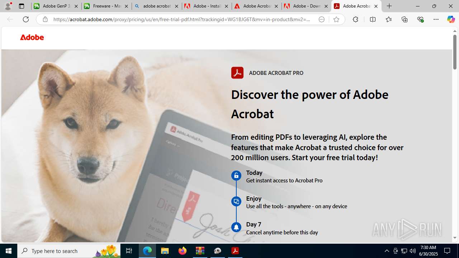Switch to adobe acrobat search tab

(156, 6)
